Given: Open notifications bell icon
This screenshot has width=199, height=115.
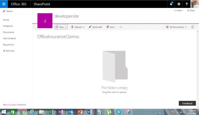Looking at the screenshot, I should point(171,4).
